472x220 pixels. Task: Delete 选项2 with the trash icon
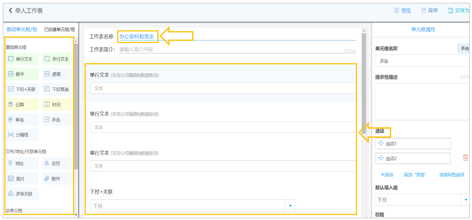[x=465, y=158]
